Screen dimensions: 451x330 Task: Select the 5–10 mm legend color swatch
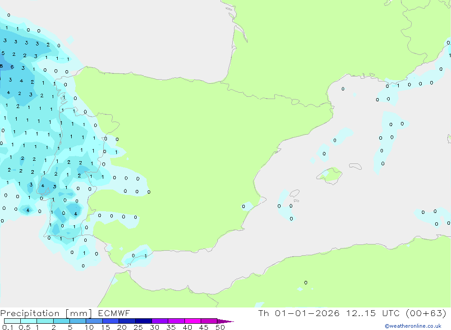coord(78,321)
